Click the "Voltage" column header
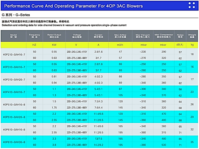 coord(77,36)
